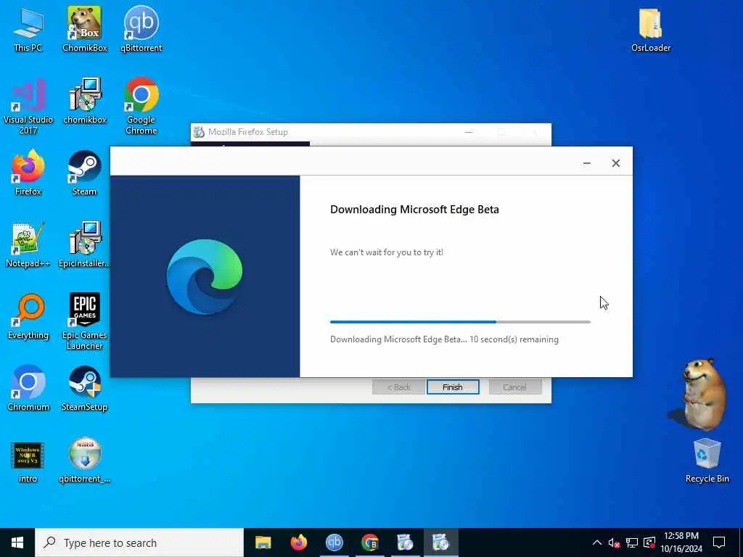The height and width of the screenshot is (557, 743).
Task: Open the qBittorrent desktop shortcut
Action: click(141, 29)
